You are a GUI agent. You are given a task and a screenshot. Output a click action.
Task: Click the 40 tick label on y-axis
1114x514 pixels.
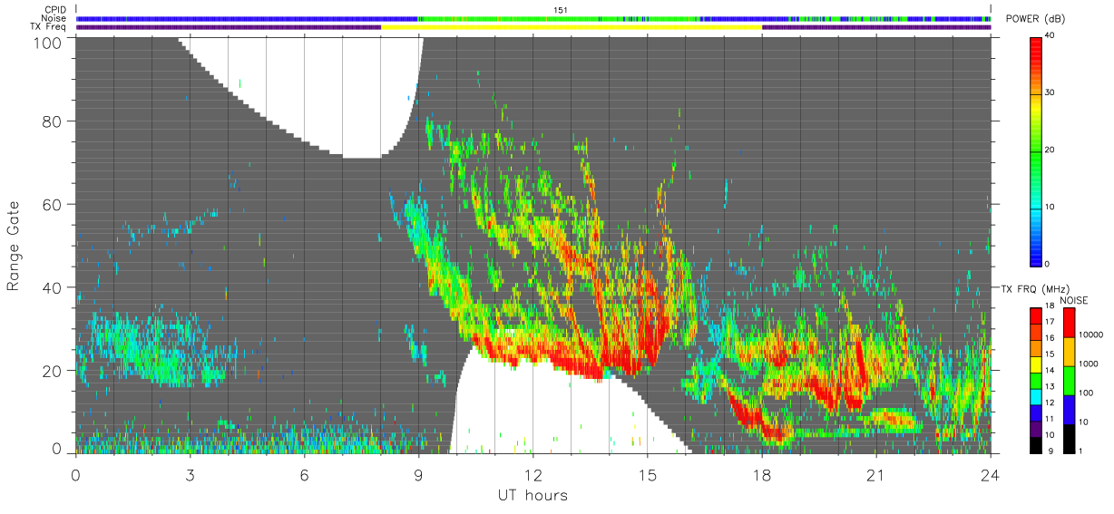pyautogui.click(x=52, y=287)
